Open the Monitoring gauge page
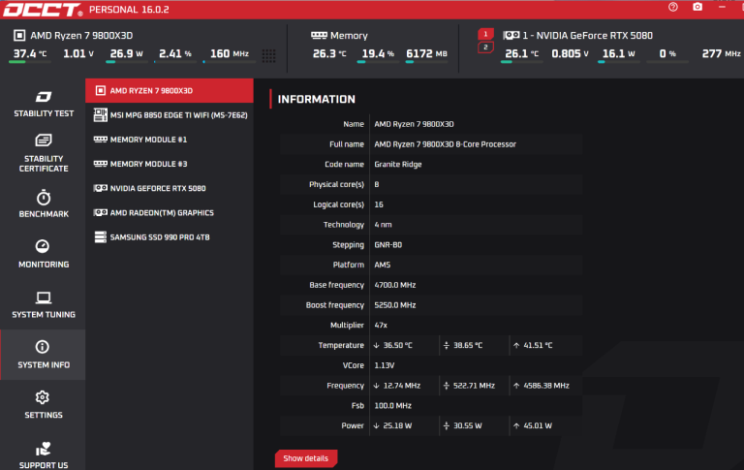This screenshot has height=470, width=744. pos(43,254)
